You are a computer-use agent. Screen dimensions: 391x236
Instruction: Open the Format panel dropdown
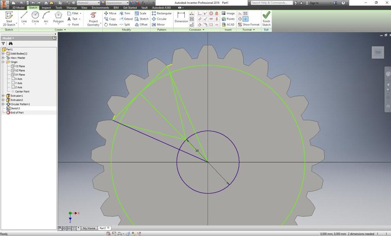(x=249, y=30)
